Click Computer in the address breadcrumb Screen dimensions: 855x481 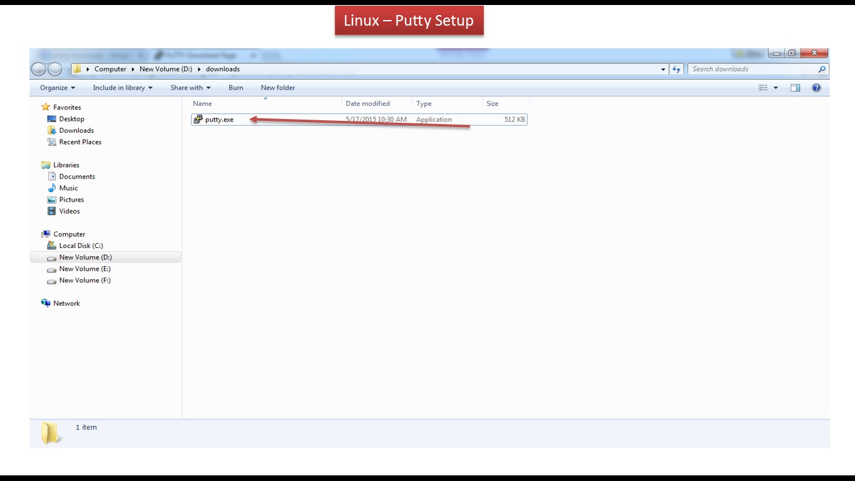pyautogui.click(x=110, y=69)
